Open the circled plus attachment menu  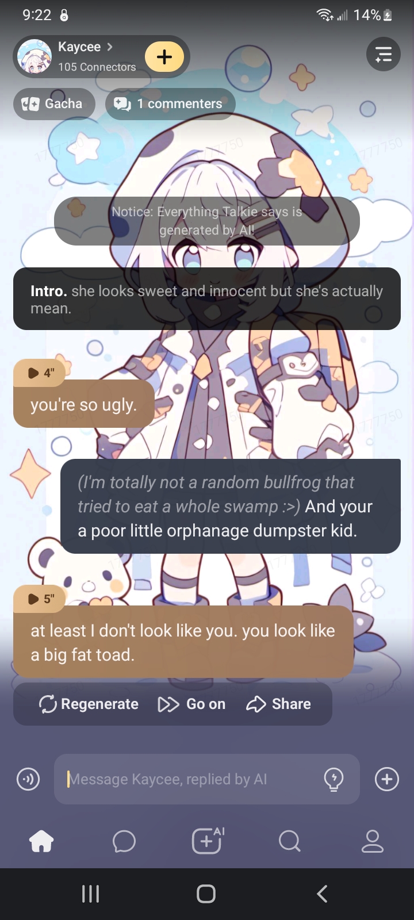point(387,779)
